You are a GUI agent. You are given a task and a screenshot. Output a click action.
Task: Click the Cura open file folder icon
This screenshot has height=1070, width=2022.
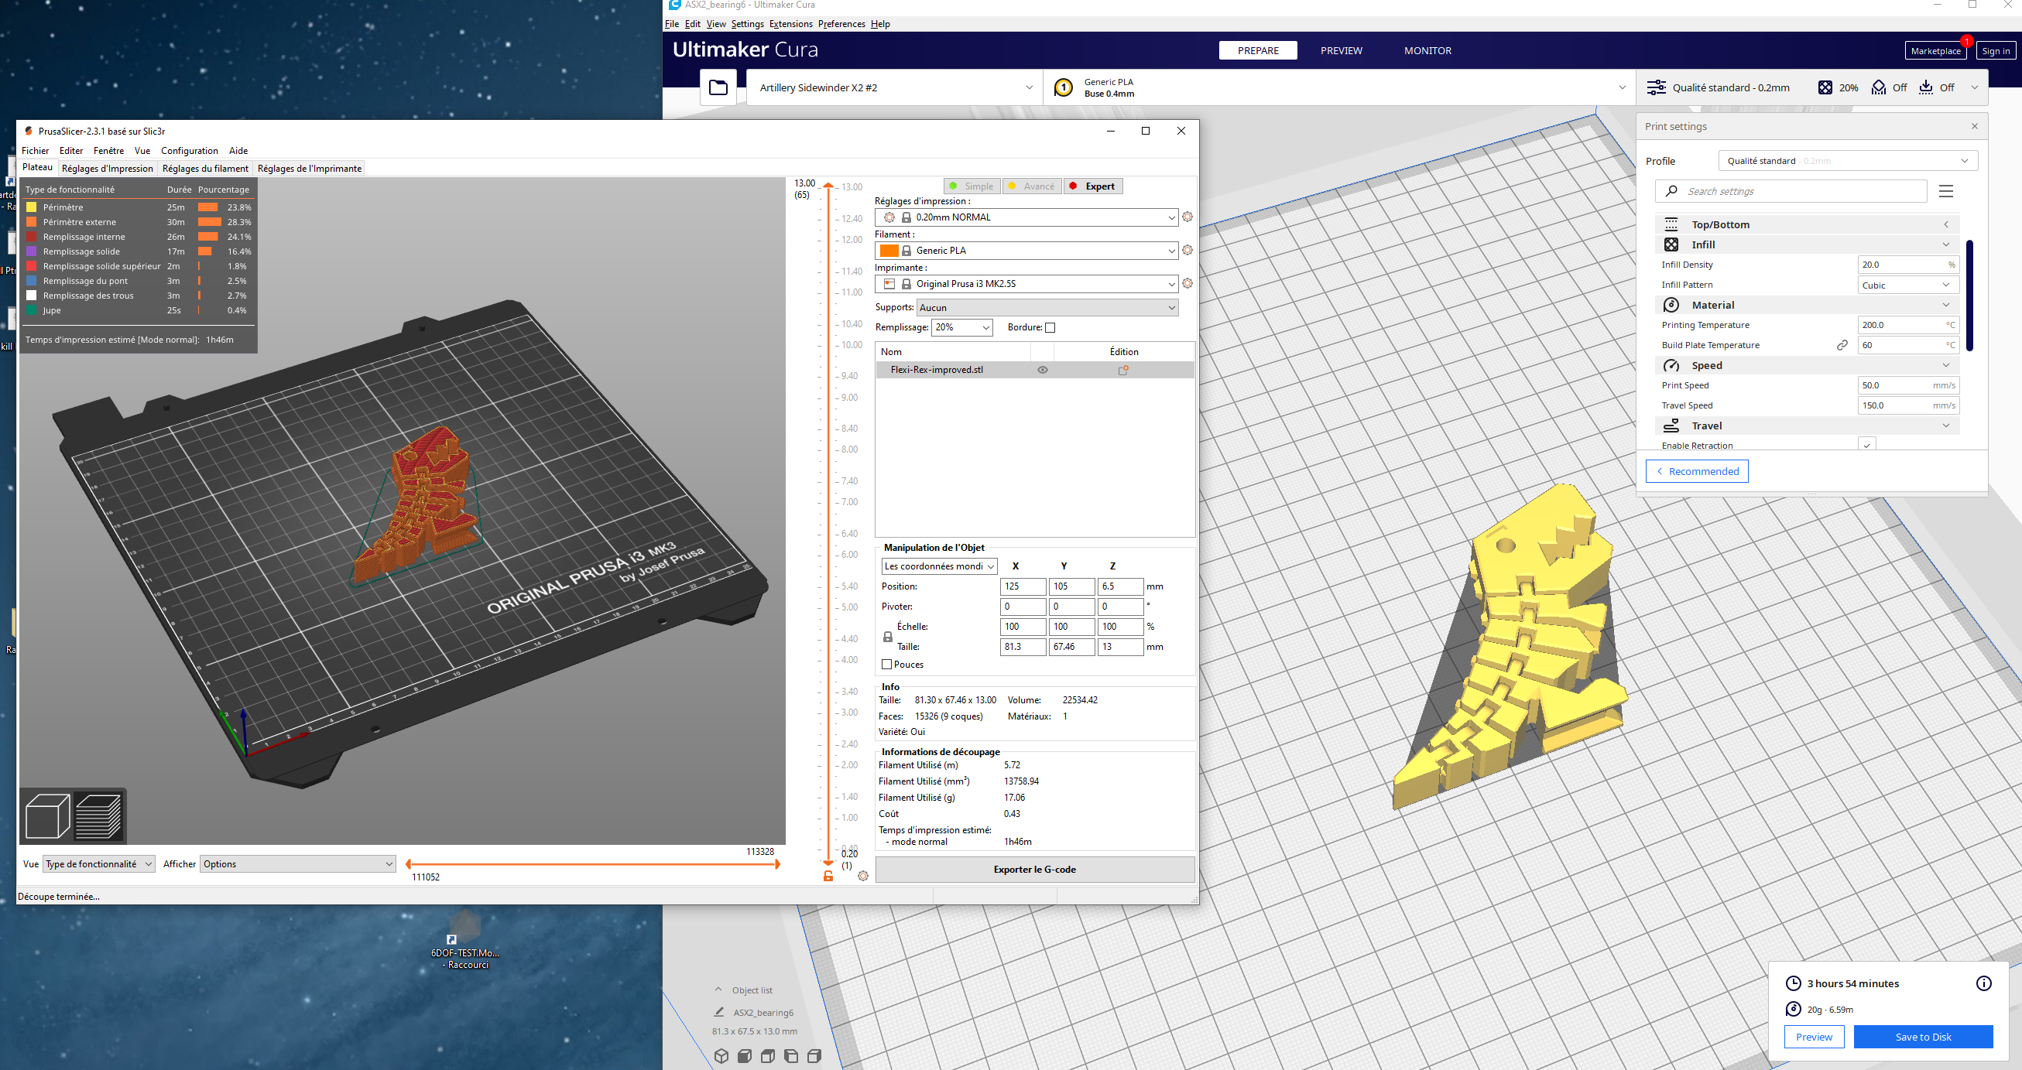[x=718, y=88]
